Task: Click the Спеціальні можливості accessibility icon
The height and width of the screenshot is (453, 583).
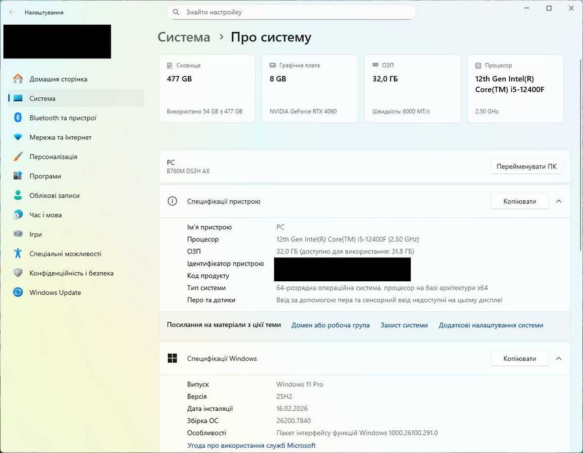Action: pos(18,253)
